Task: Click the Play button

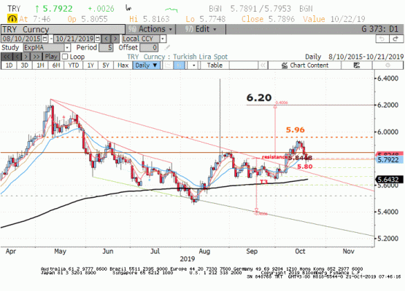Action: [51, 57]
